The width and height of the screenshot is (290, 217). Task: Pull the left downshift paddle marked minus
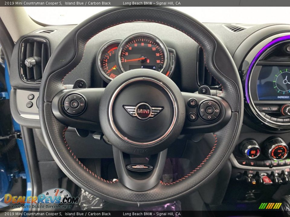tap(80, 84)
